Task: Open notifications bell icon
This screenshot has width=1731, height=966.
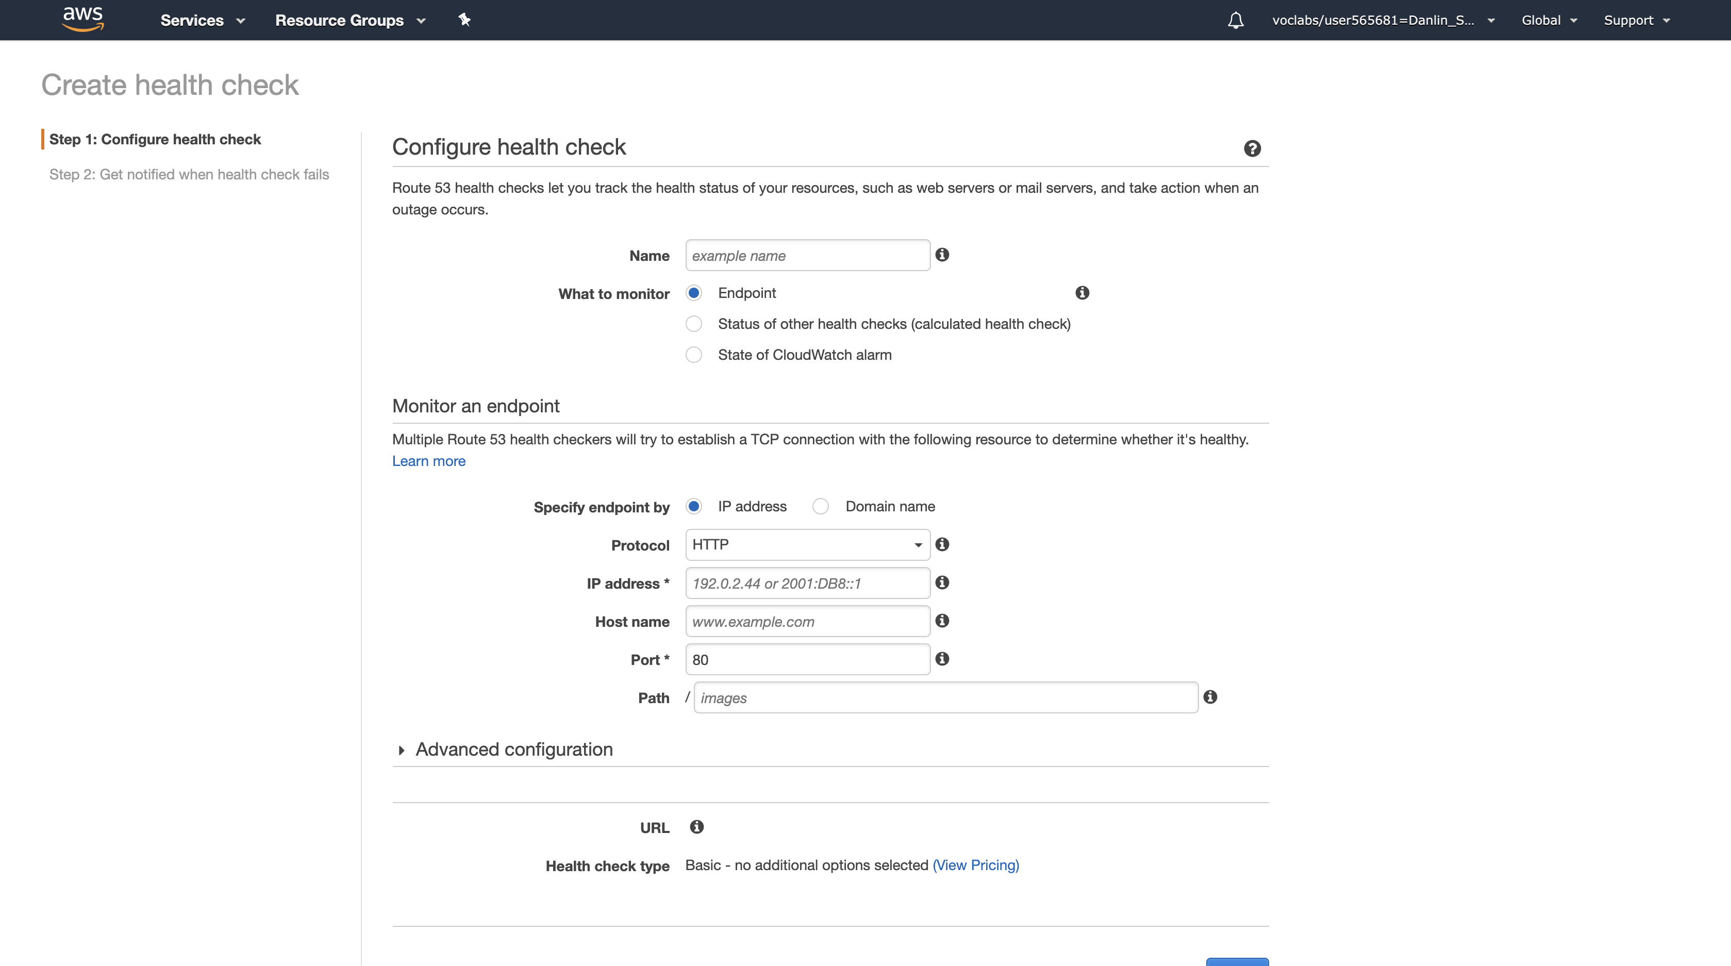Action: click(1235, 20)
